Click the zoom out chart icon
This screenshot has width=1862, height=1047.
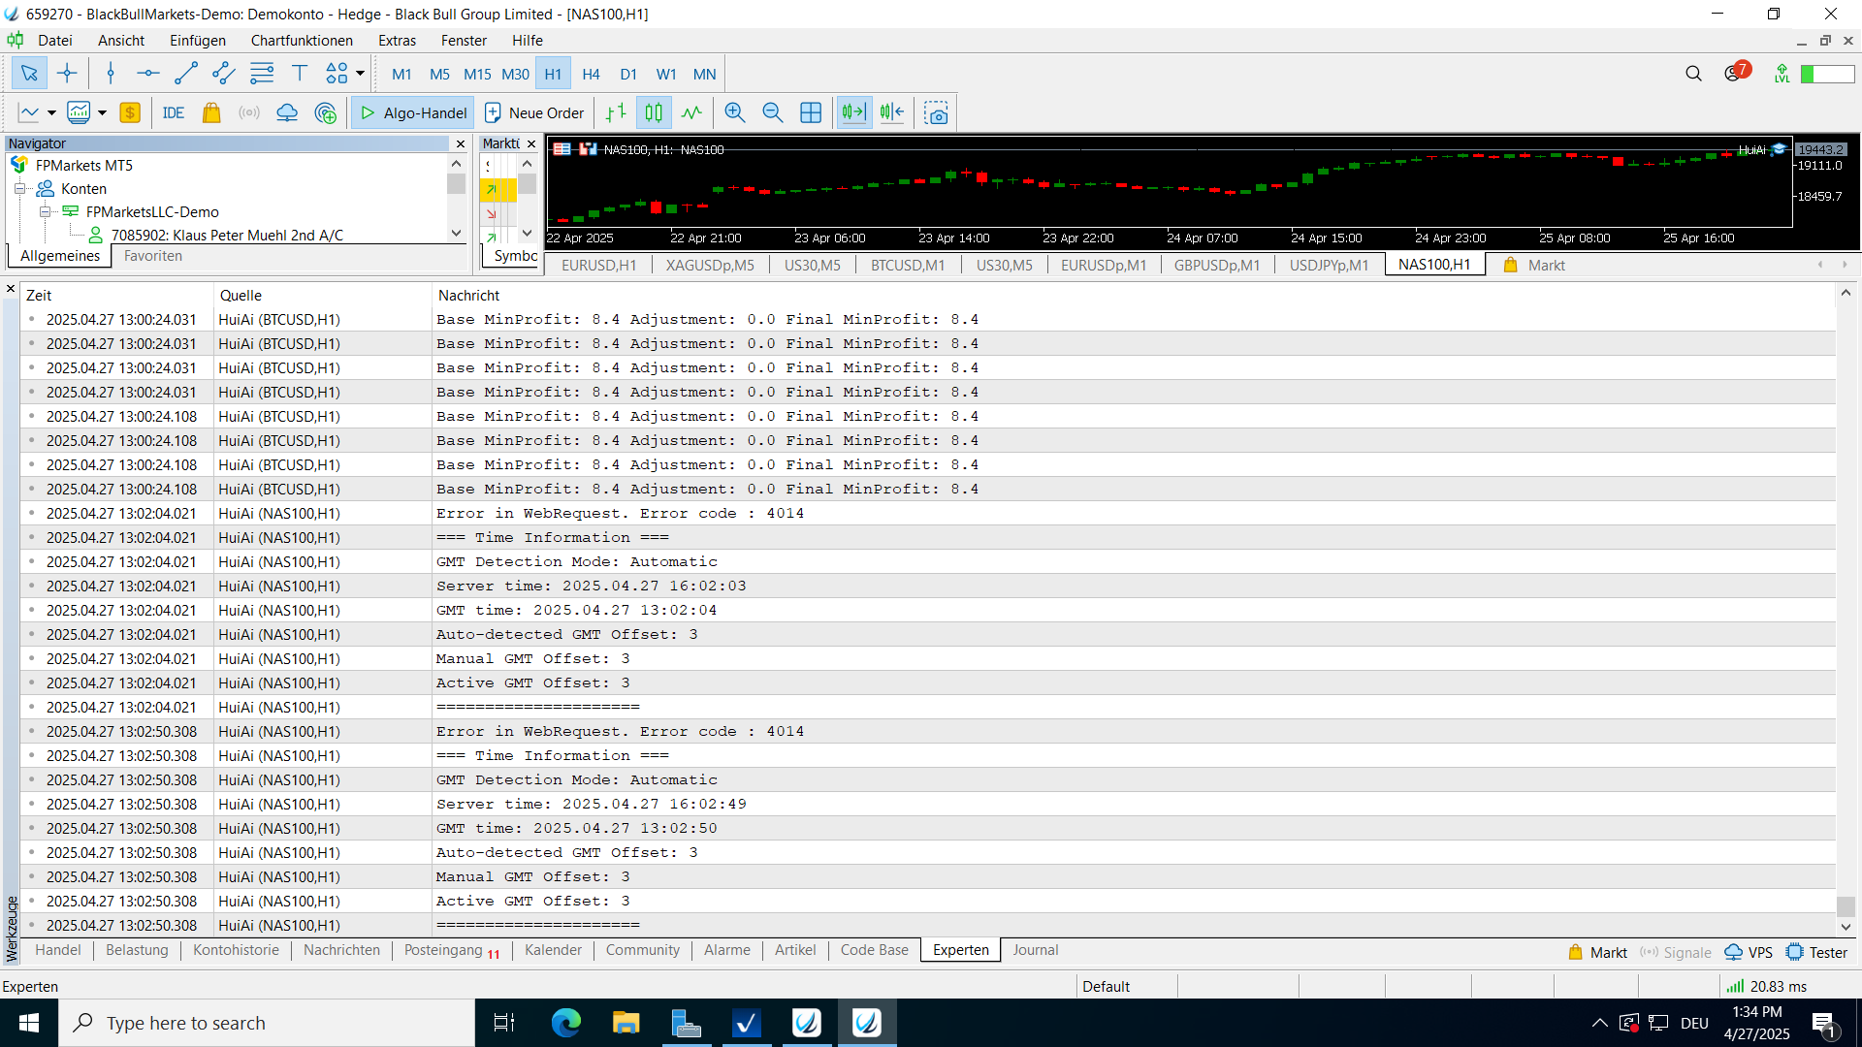pyautogui.click(x=773, y=113)
